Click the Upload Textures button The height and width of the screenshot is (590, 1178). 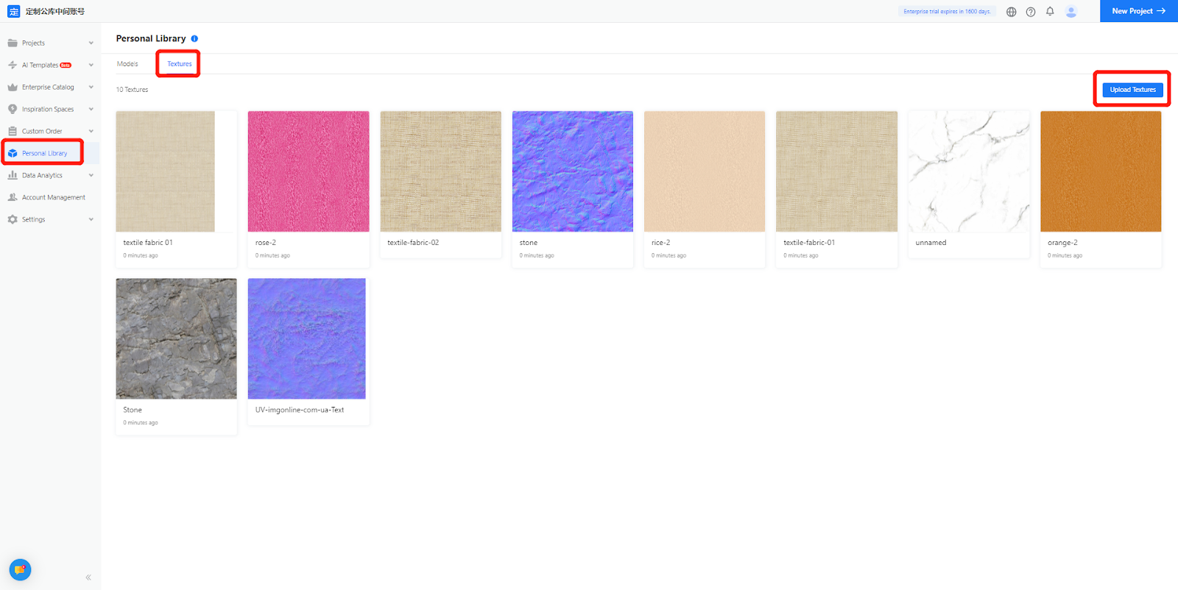tap(1132, 90)
